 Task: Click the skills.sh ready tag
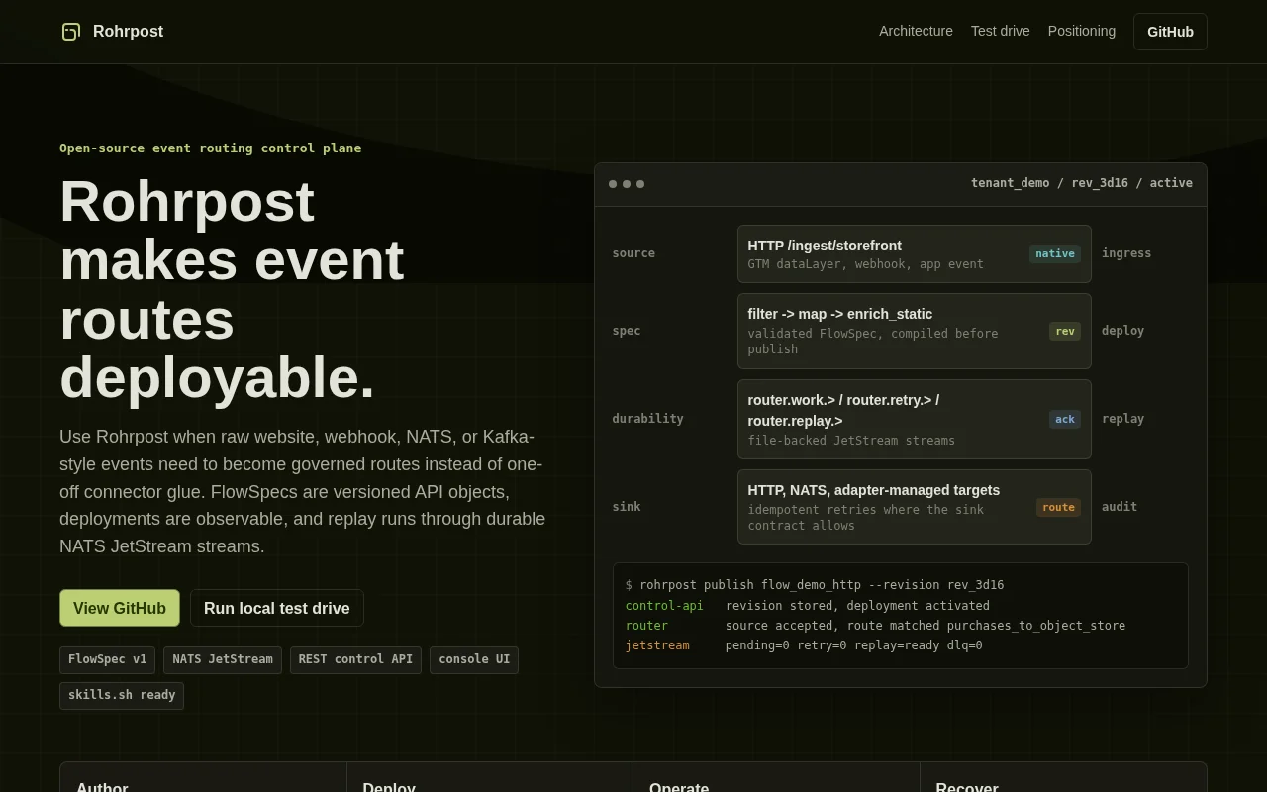coord(122,696)
